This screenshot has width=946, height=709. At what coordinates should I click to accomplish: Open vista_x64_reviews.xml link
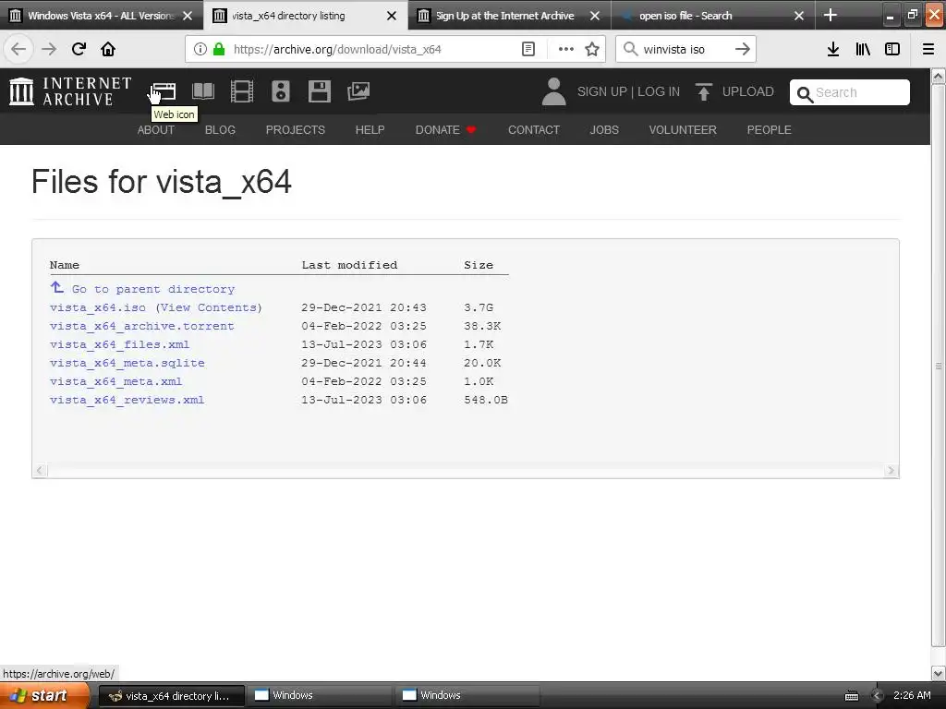click(127, 401)
